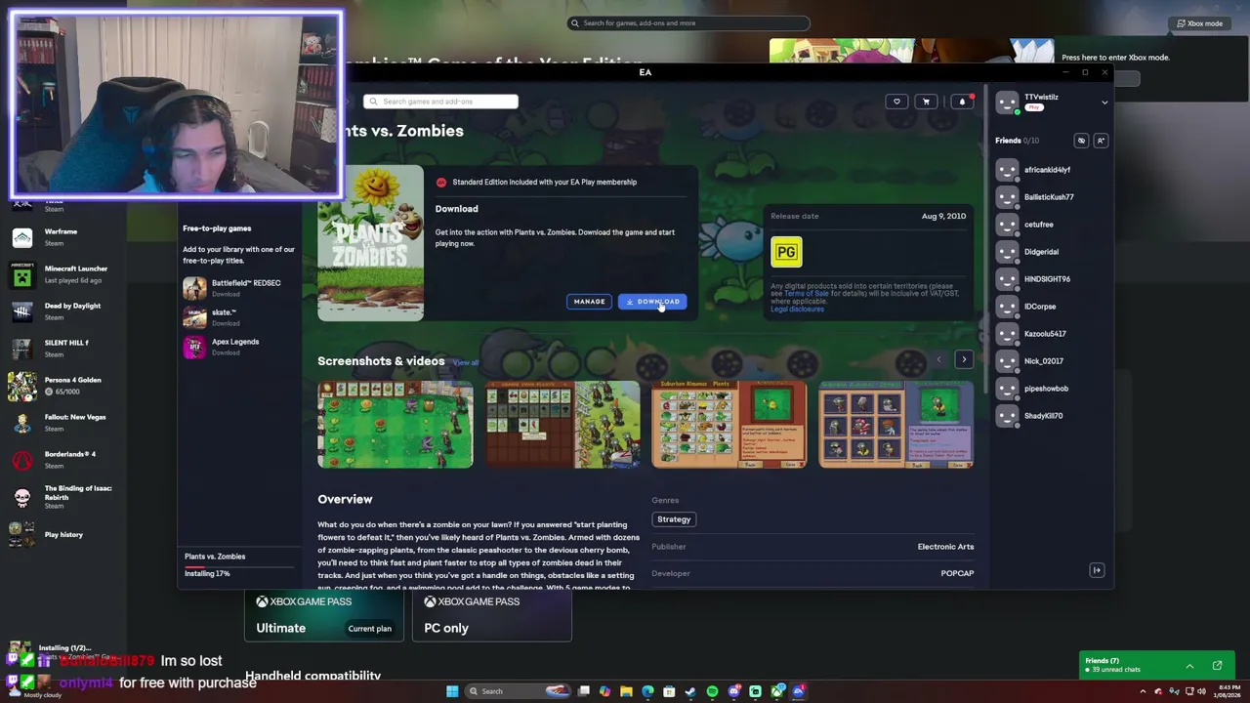Expand the Friends (7) chat bar chevron
The height and width of the screenshot is (703, 1250).
coord(1189,666)
